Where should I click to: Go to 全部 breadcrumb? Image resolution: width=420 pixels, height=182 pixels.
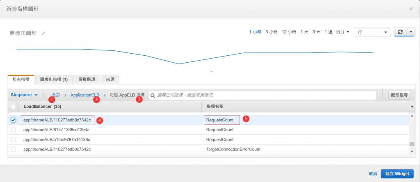(56, 95)
